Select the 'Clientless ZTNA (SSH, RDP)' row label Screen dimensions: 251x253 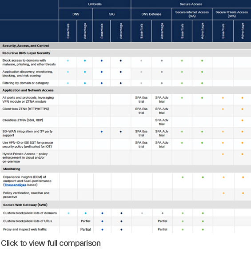(x=23, y=120)
